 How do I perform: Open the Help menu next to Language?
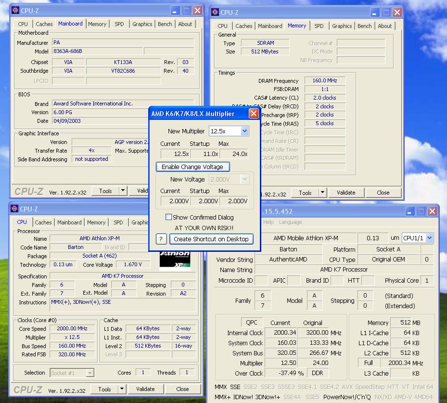(268, 222)
